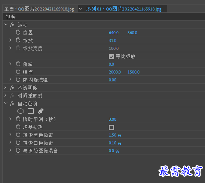Expand the 不透明度 effect group
The height and width of the screenshot is (183, 205).
pos(5,87)
